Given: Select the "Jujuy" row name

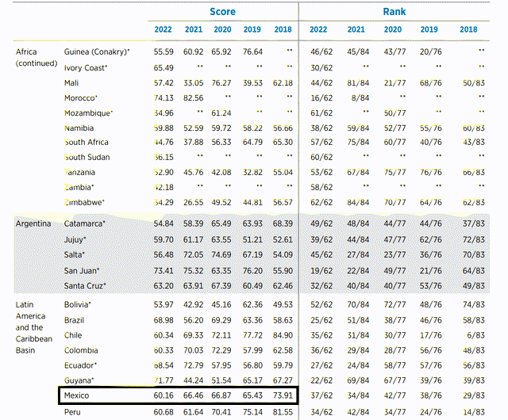Looking at the screenshot, I should tap(75, 240).
